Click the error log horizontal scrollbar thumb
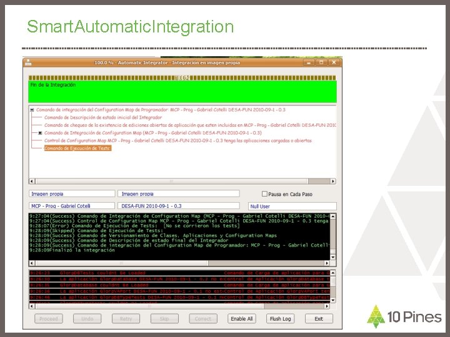Screen dimensions: 450x337 coord(149,306)
